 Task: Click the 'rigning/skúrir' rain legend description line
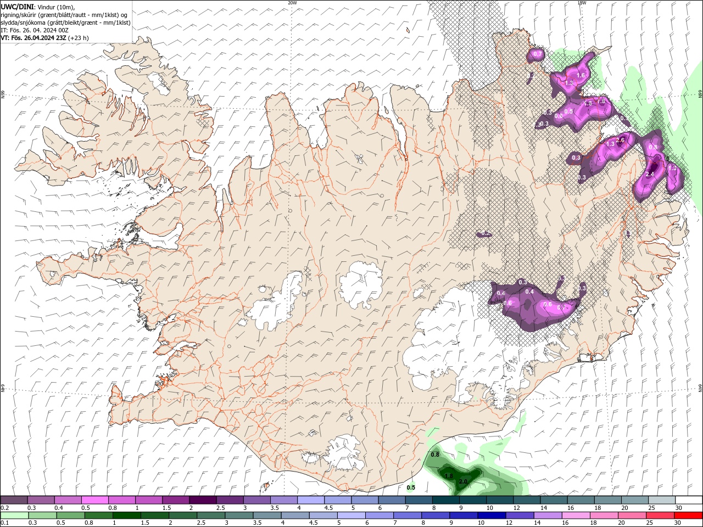click(x=64, y=15)
